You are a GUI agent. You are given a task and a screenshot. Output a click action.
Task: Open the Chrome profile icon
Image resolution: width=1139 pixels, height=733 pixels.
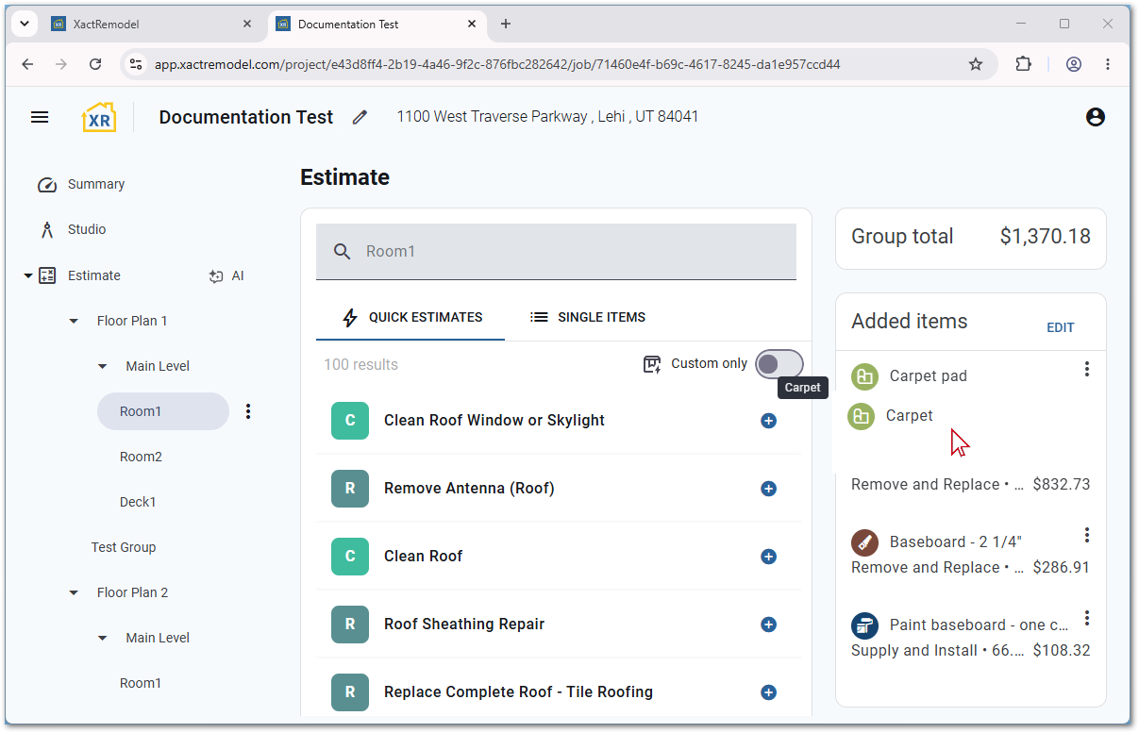(x=1074, y=64)
